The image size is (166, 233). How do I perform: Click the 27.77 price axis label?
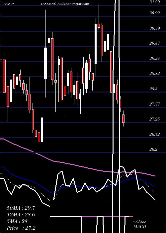(155, 104)
